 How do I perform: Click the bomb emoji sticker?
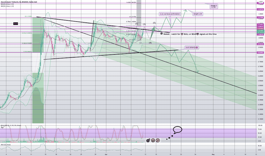click(148, 140)
